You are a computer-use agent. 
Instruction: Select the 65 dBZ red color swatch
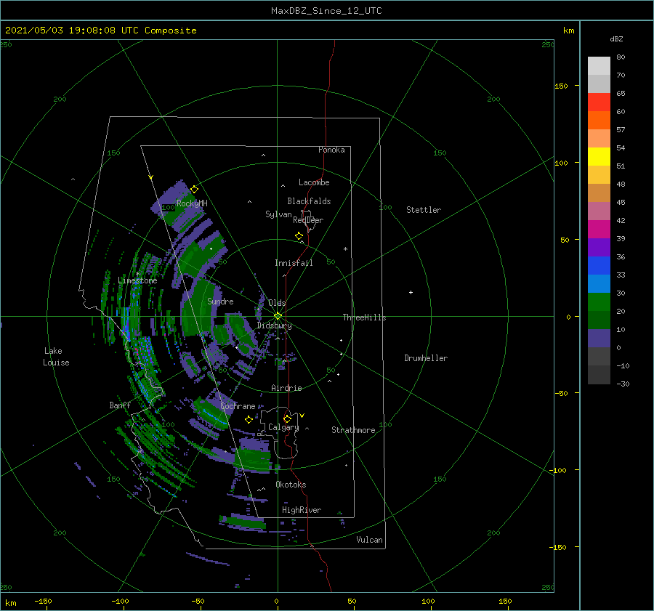click(599, 102)
